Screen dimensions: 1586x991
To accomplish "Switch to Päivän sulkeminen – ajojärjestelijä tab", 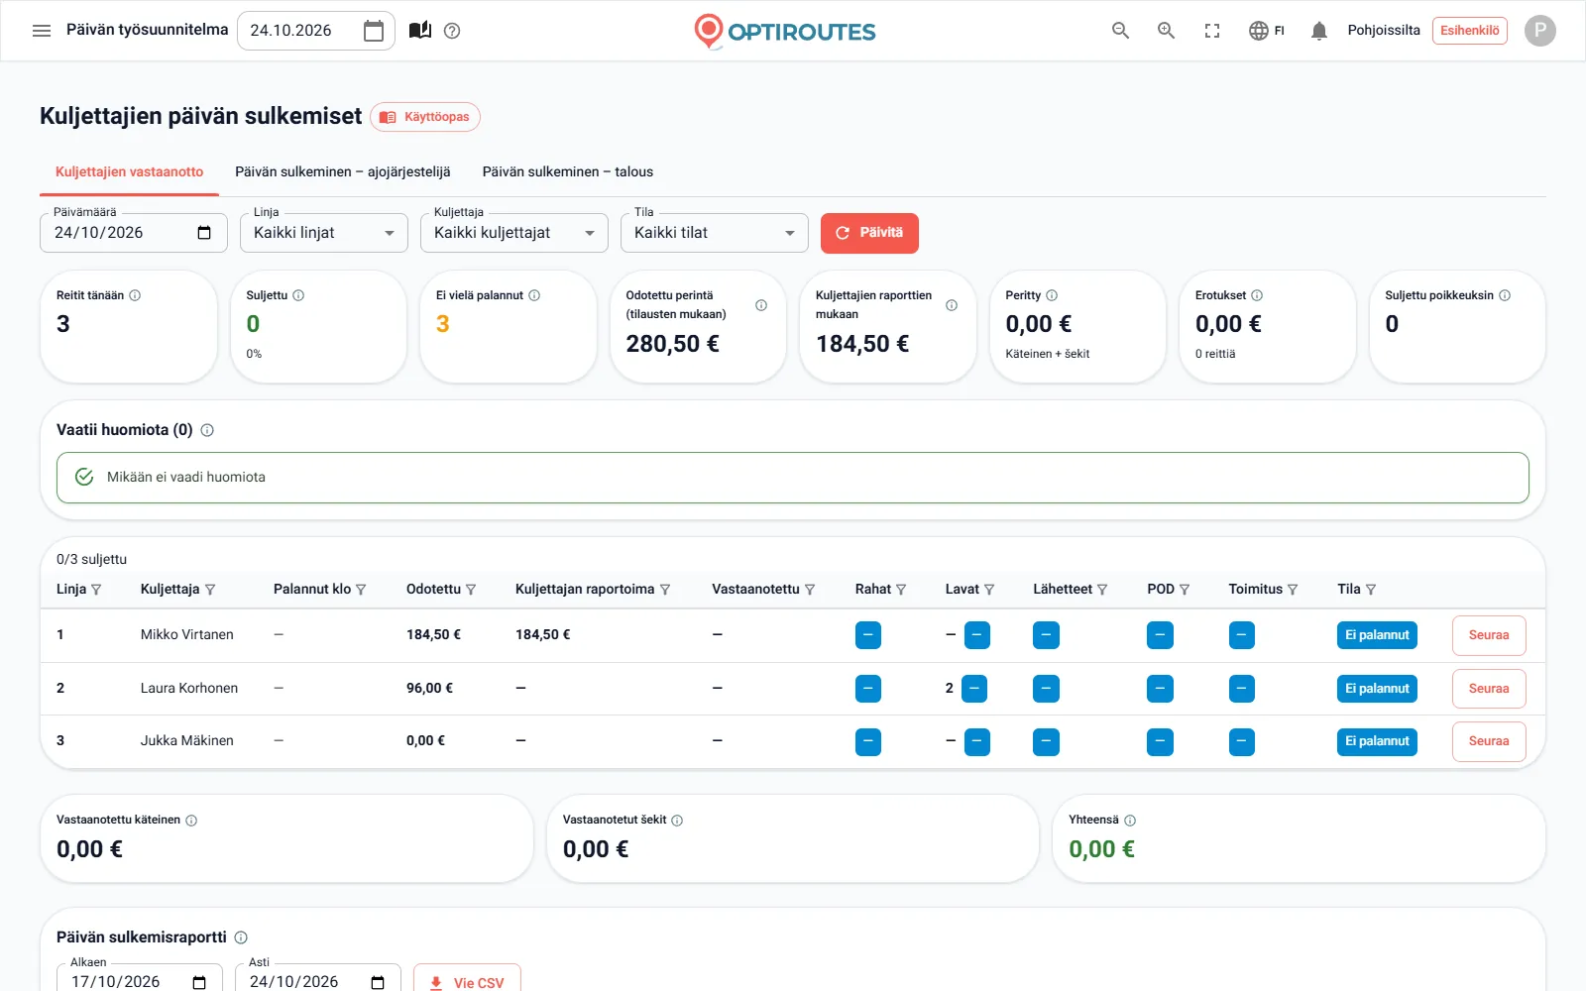I will pos(343,172).
